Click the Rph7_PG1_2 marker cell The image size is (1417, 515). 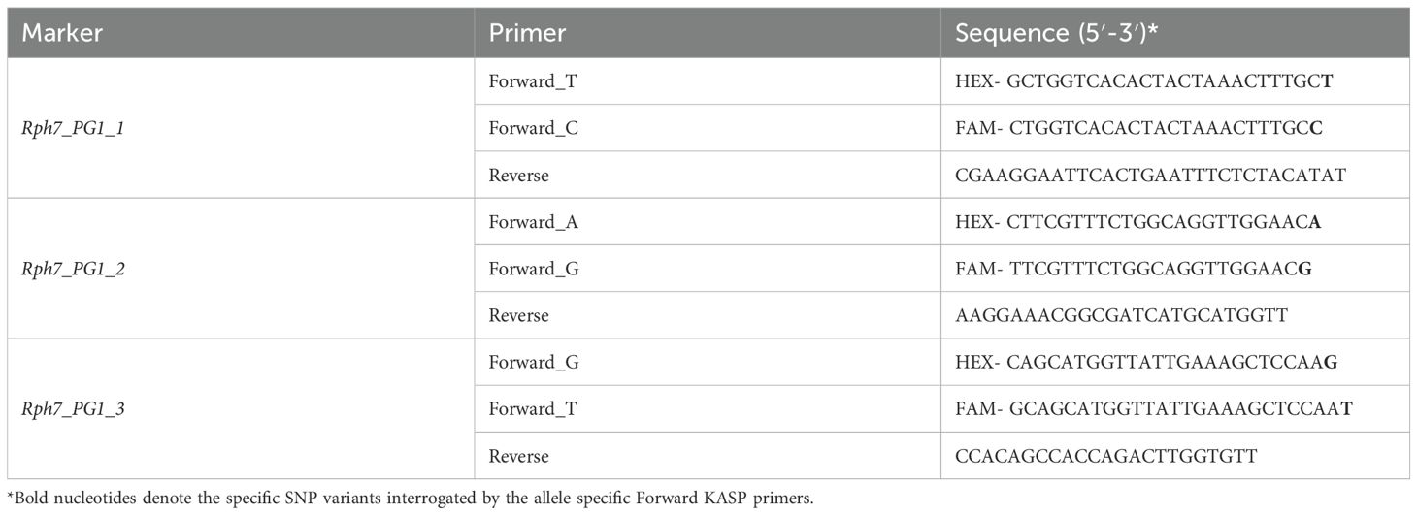coord(73,269)
